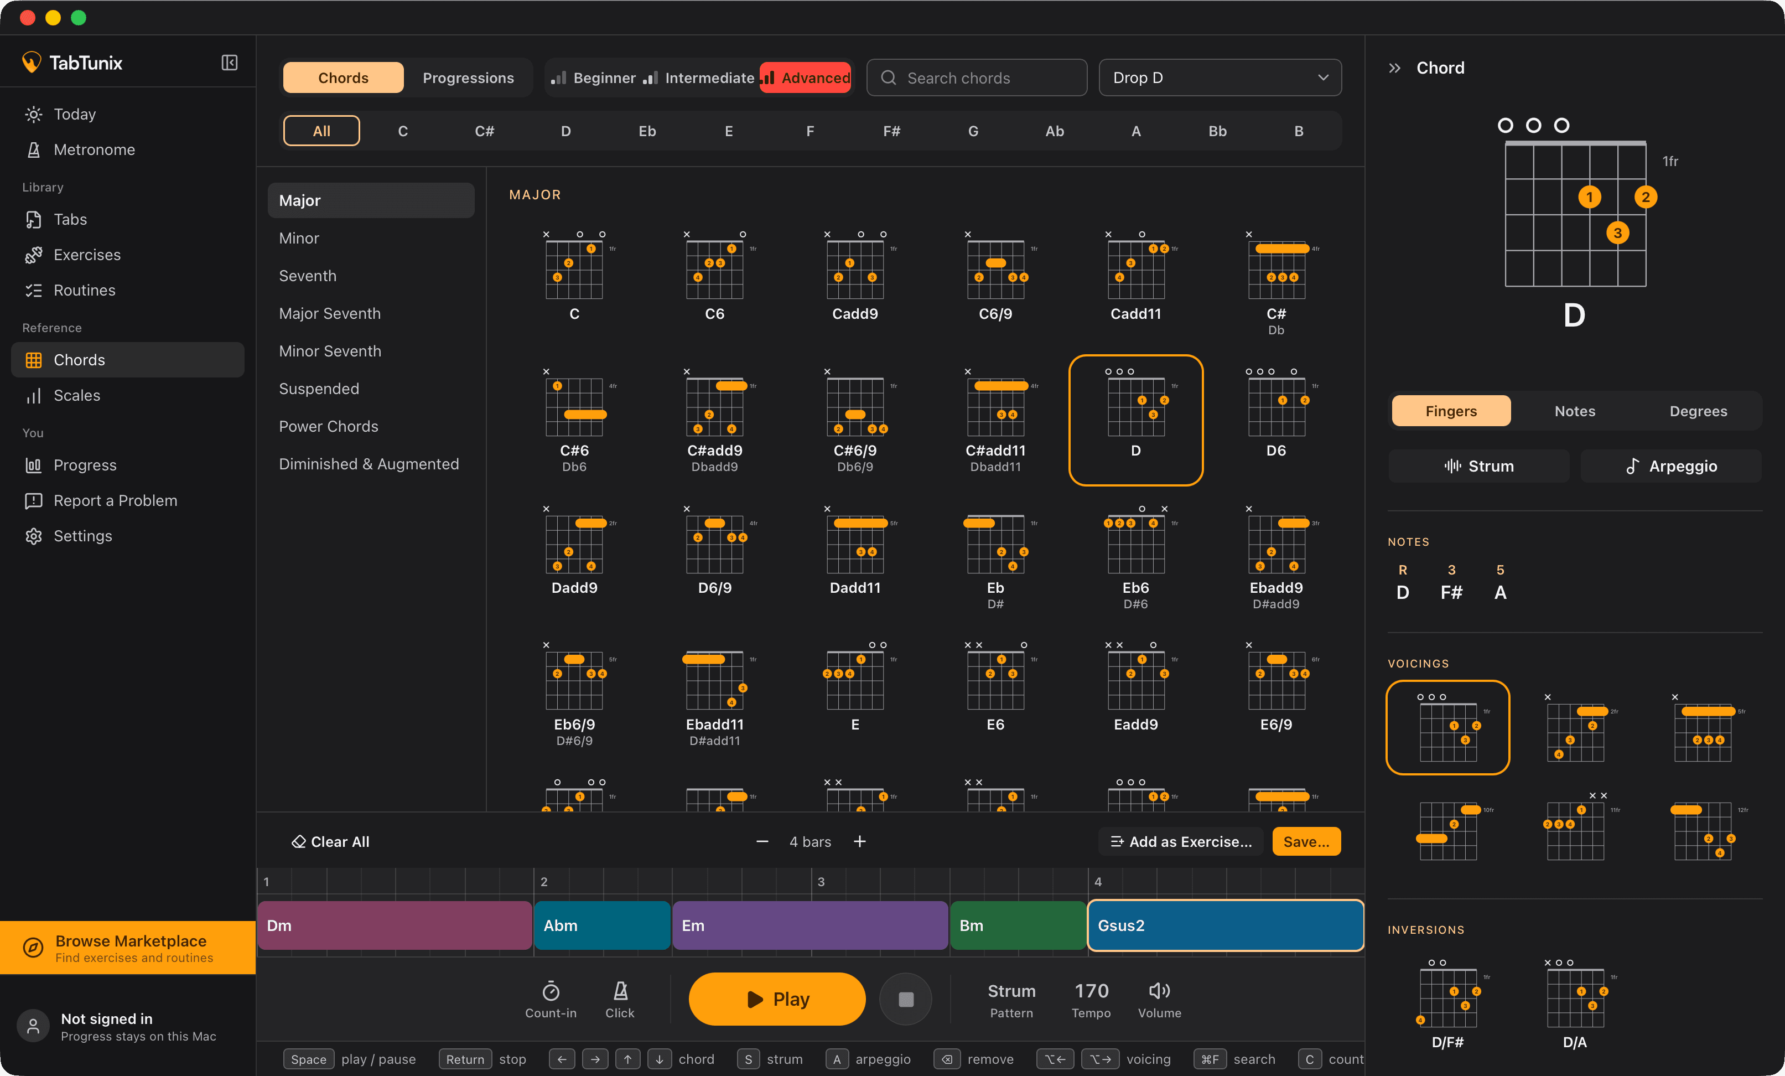This screenshot has height=1076, width=1785.
Task: Open Routines from the sidebar
Action: point(127,290)
